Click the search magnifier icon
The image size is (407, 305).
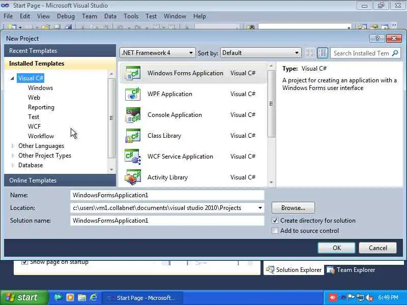coord(395,53)
